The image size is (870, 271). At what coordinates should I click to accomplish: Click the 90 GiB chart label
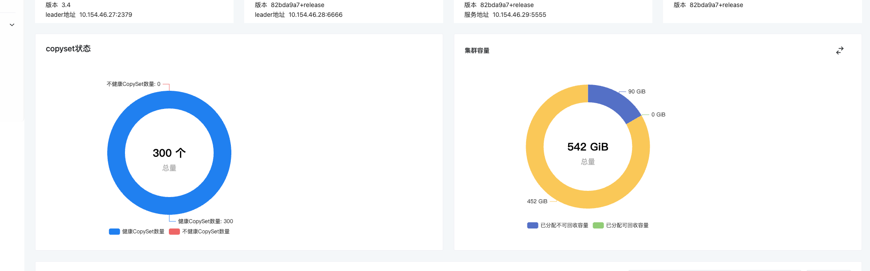point(637,92)
